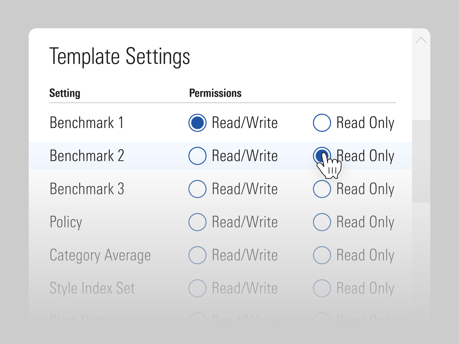459x344 pixels.
Task: Select Read/Write for Benchmark 1
Action: point(198,123)
